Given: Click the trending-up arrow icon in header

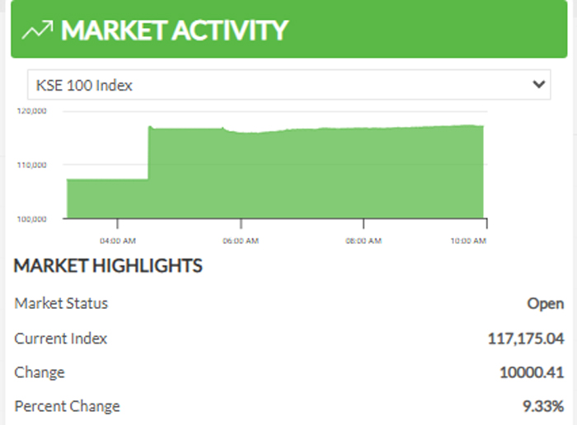Looking at the screenshot, I should (x=38, y=30).
